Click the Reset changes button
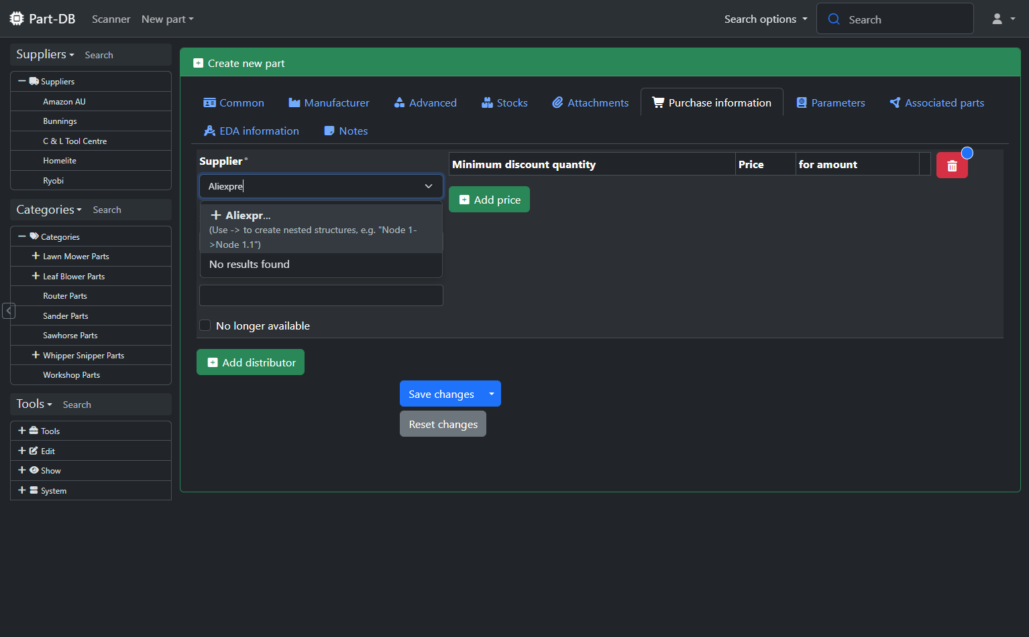 (x=443, y=424)
